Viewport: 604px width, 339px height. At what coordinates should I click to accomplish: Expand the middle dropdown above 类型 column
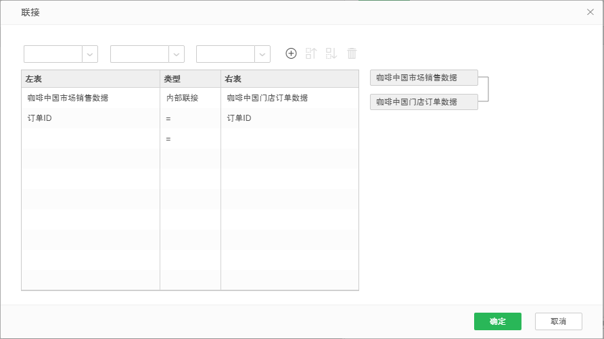(177, 54)
